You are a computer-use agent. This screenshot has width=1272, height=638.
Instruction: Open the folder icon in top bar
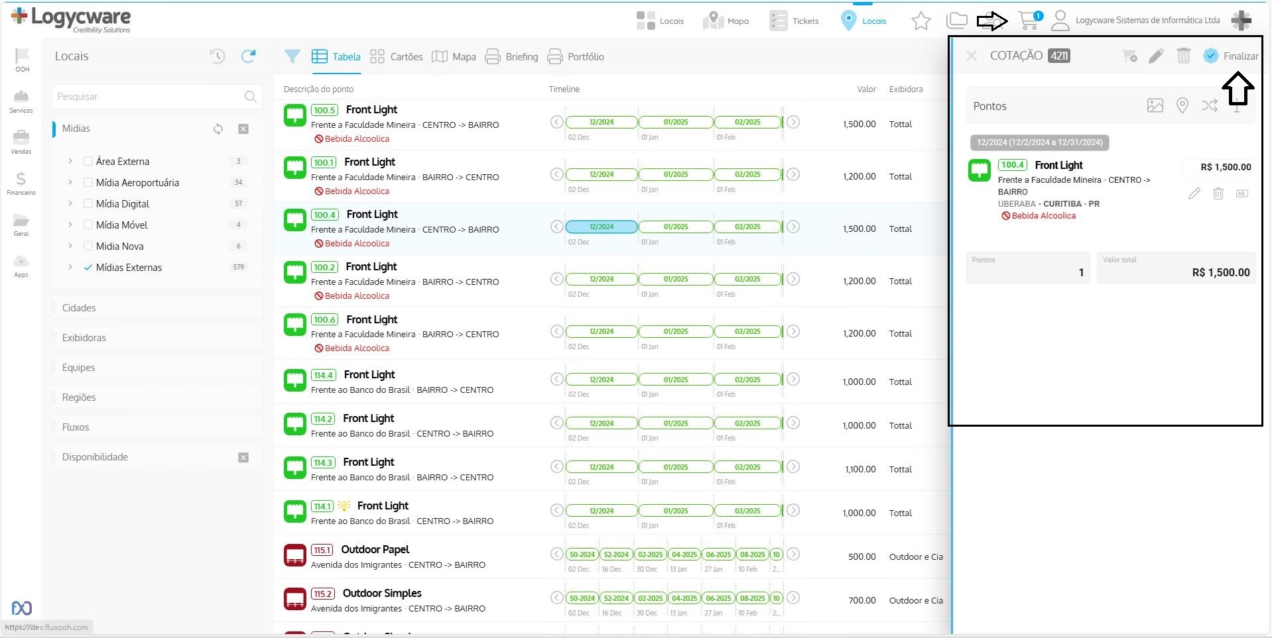click(x=957, y=21)
